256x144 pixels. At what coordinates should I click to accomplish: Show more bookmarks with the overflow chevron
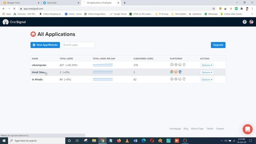point(252,14)
